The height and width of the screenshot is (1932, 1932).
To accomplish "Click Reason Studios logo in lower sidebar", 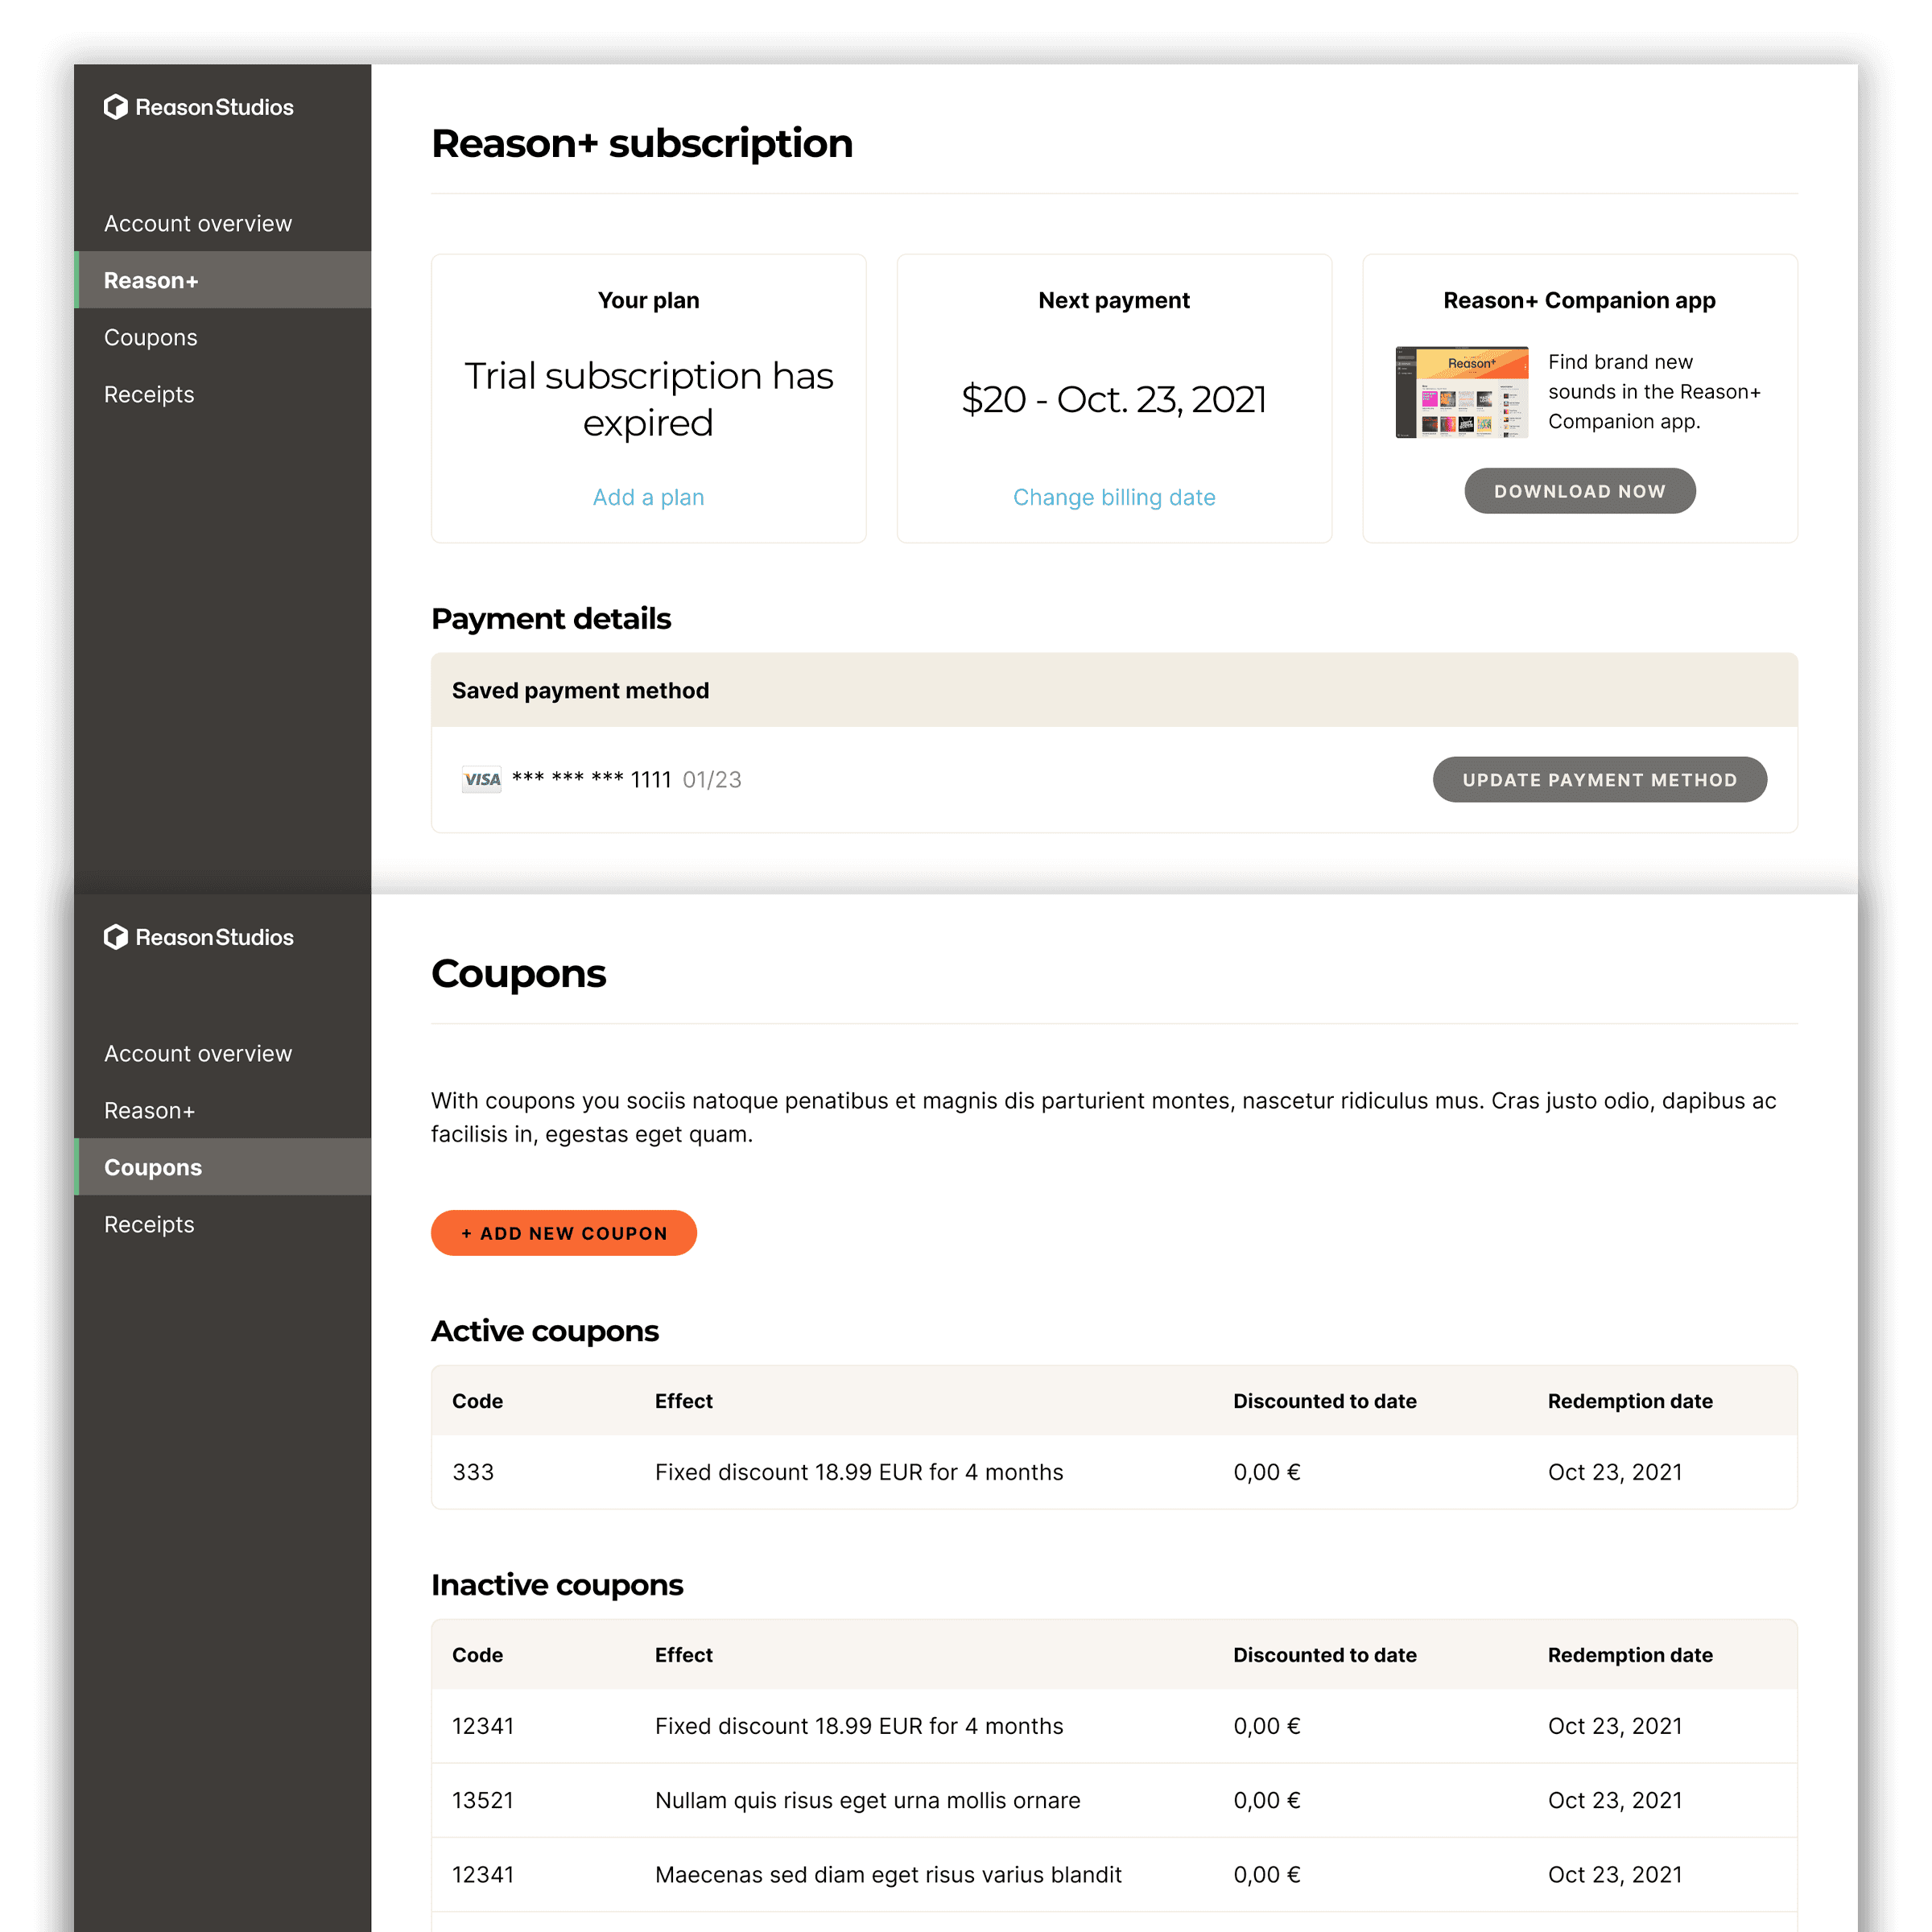I will (198, 937).
